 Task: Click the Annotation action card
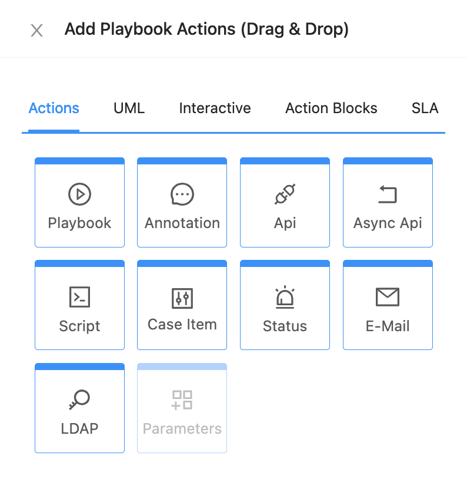pos(182,202)
